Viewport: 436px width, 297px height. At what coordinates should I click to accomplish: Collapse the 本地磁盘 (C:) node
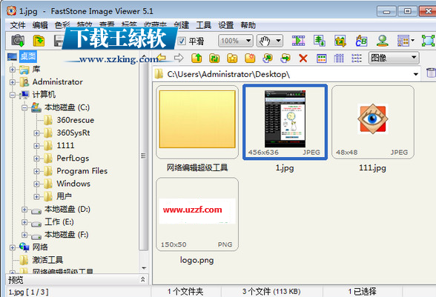coord(24,107)
